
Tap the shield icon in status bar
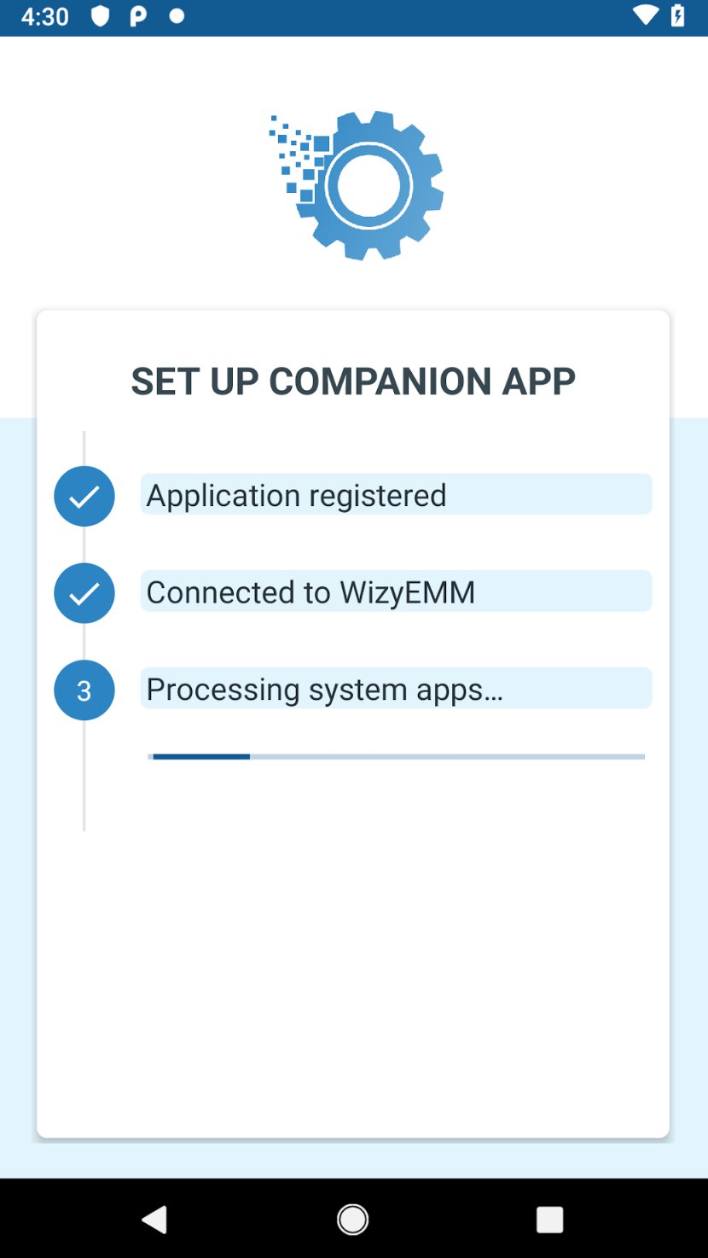101,16
